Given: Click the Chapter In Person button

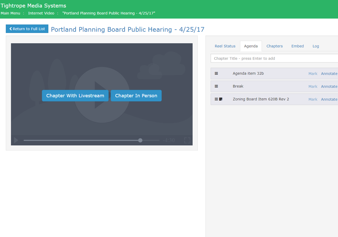Looking at the screenshot, I should (136, 95).
